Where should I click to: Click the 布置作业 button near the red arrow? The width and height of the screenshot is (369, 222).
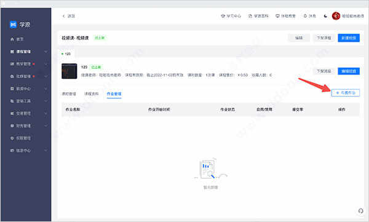[x=345, y=93]
